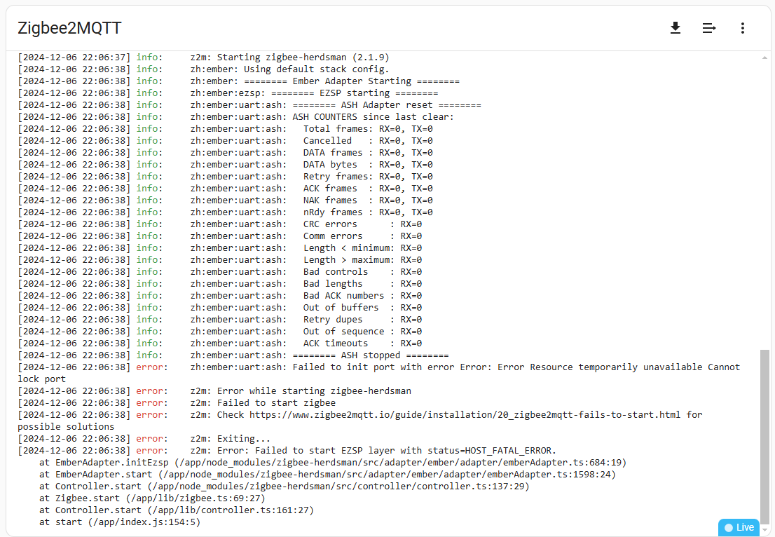Select the "EmberAdapter.initEzsp" stack trace line
775x537 pixels.
332,463
